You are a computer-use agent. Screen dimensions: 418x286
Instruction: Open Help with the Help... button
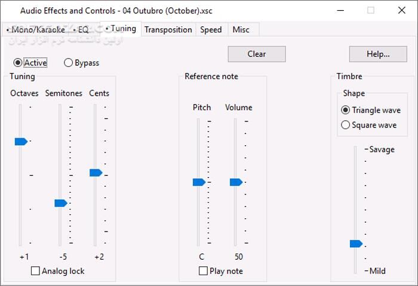pyautogui.click(x=378, y=54)
